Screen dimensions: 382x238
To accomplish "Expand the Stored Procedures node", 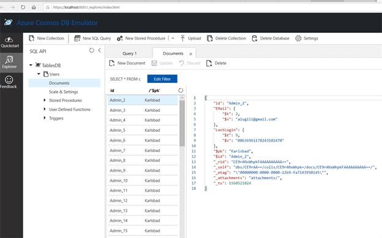I will pos(45,100).
